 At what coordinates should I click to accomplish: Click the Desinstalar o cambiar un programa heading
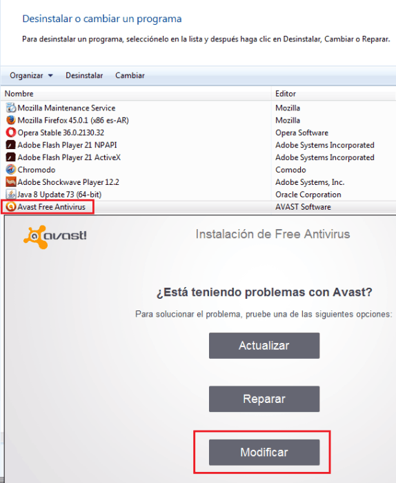point(102,19)
